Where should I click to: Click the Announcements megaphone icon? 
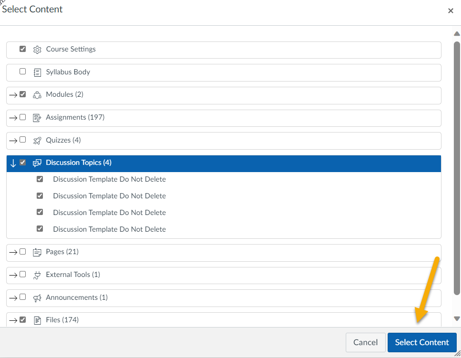[x=37, y=298]
